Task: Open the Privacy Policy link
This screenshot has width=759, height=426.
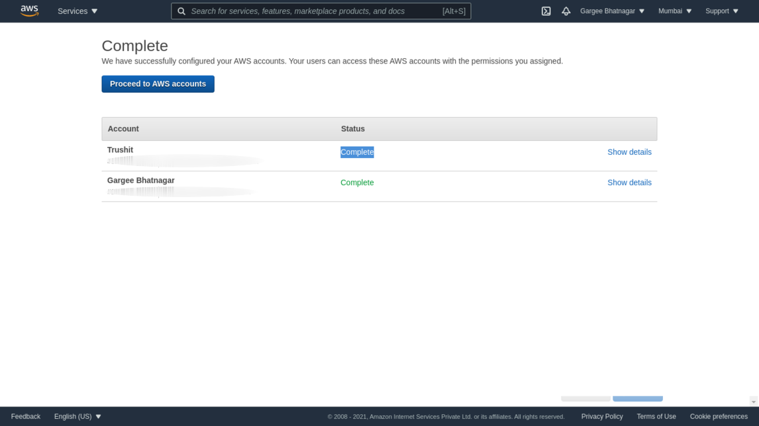Action: 601,416
